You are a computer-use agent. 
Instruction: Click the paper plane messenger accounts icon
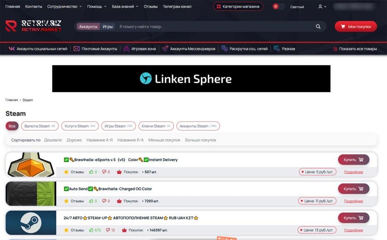[x=165, y=48]
